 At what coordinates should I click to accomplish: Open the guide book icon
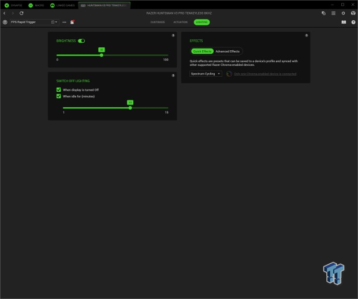[344, 22]
